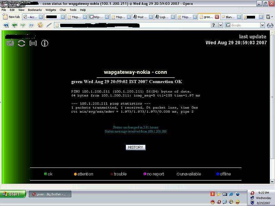Close the '- Acc...' tab
The width and height of the screenshot is (275, 206).
(x=41, y=17)
